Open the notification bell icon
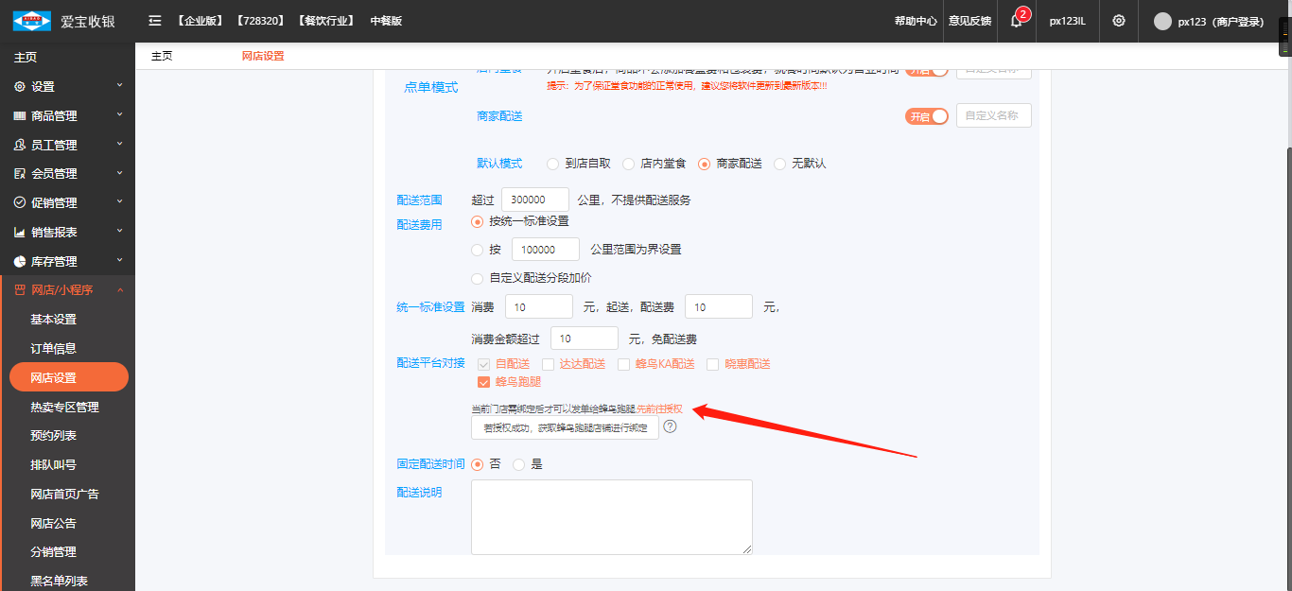Screen dimensions: 1292x591 pyautogui.click(x=1017, y=21)
